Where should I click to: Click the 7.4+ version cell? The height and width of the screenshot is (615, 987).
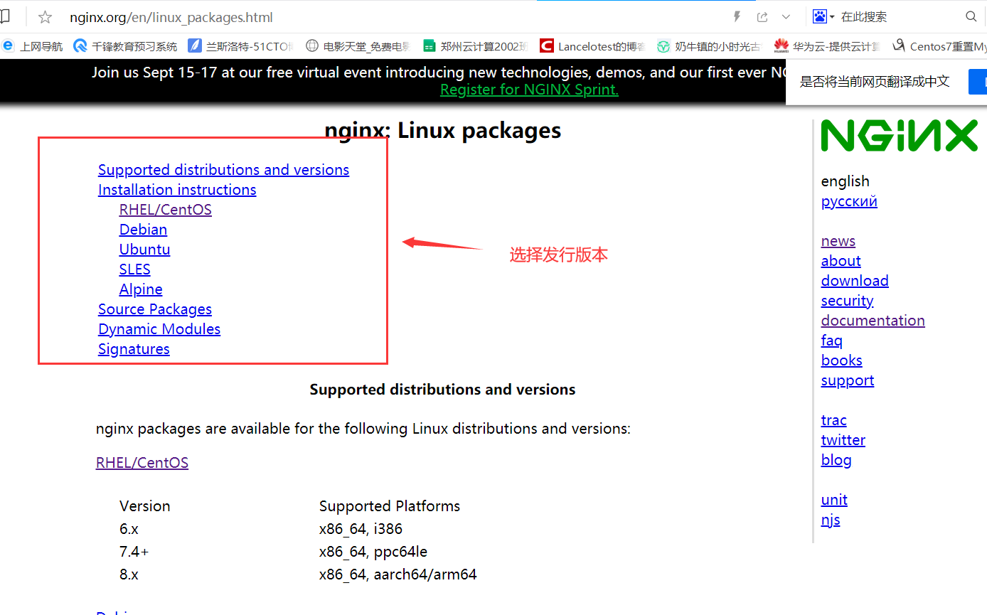click(x=134, y=552)
